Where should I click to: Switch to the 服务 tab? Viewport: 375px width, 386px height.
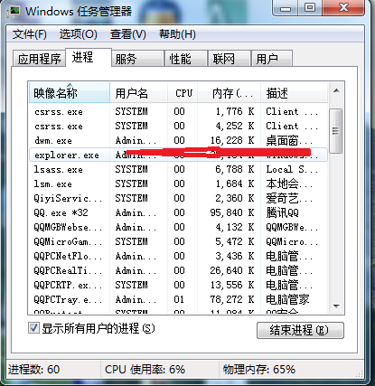pos(137,59)
